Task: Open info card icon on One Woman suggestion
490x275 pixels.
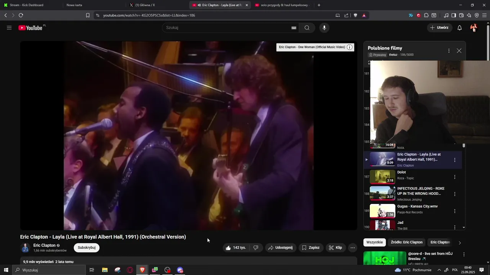Action: [350, 47]
